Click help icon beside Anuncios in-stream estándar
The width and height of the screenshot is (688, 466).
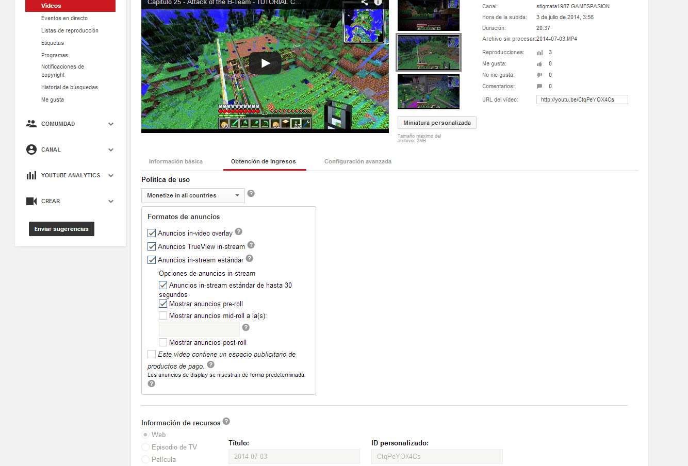[x=250, y=259]
